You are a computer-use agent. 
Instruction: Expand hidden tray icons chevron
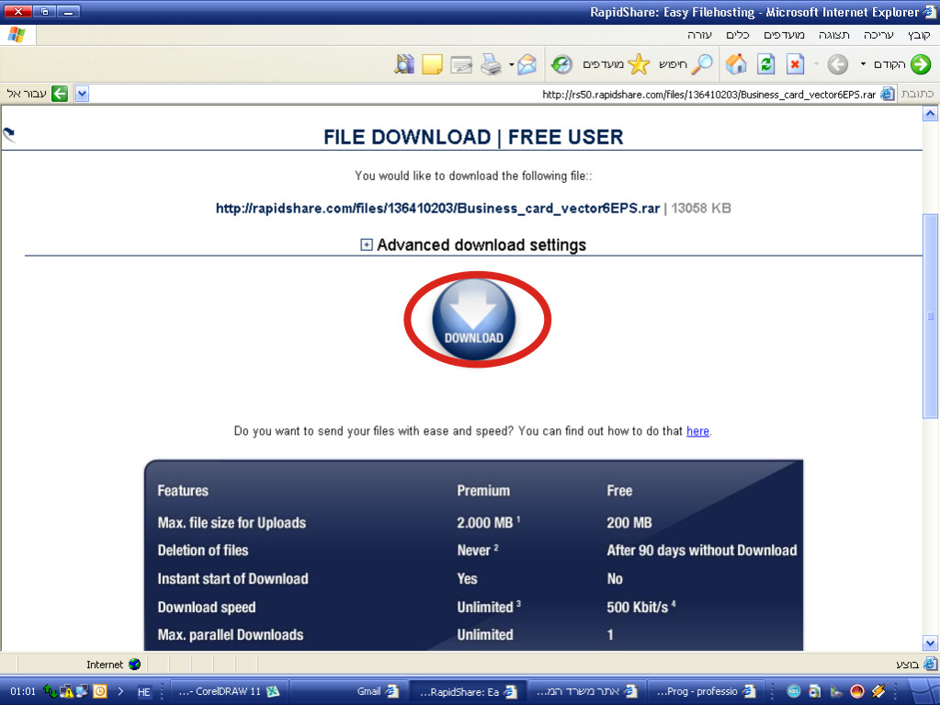pos(120,691)
